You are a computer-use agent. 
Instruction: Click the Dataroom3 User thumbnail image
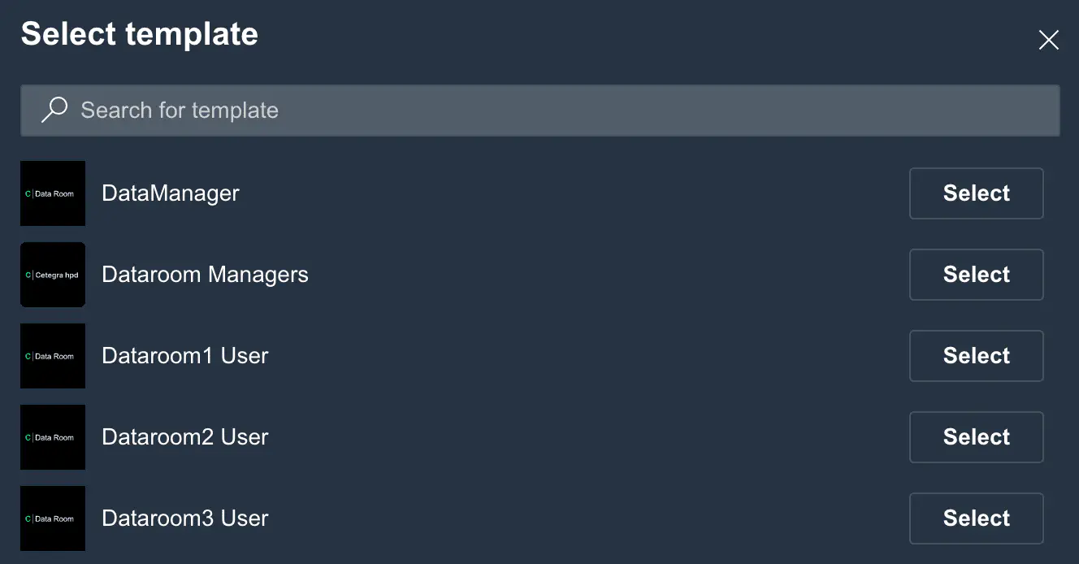coord(53,518)
